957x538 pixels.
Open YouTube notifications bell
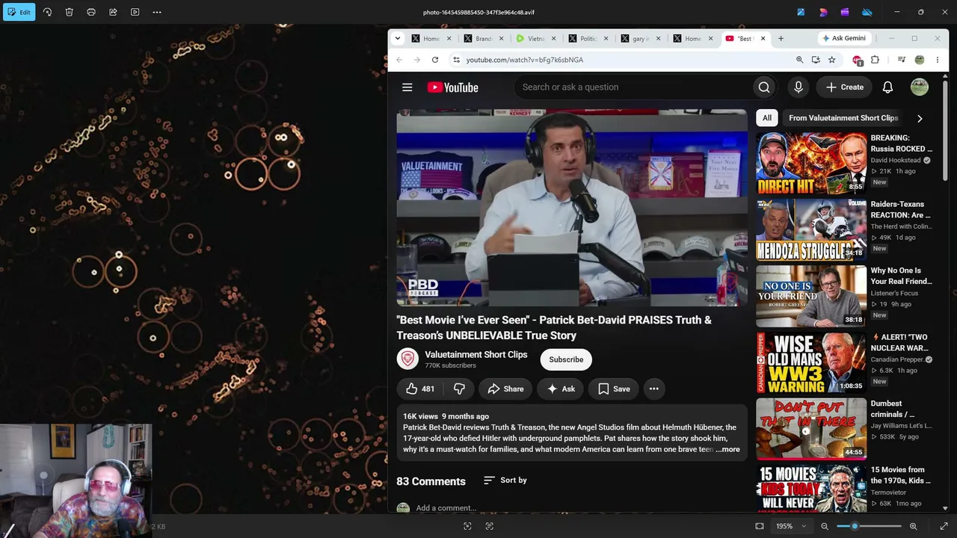click(887, 87)
